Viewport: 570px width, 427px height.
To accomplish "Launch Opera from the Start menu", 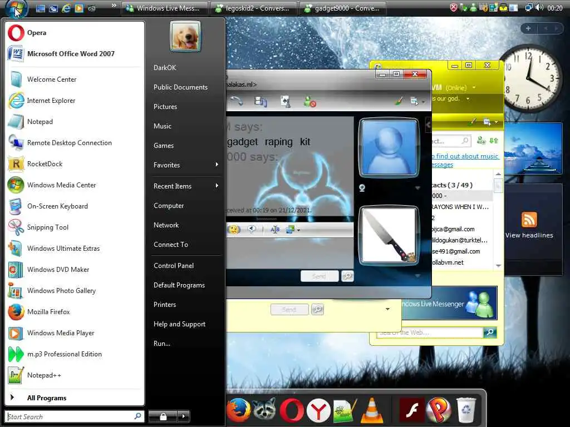I will pyautogui.click(x=74, y=33).
